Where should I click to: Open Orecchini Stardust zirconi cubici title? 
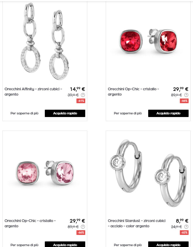[x=136, y=223]
